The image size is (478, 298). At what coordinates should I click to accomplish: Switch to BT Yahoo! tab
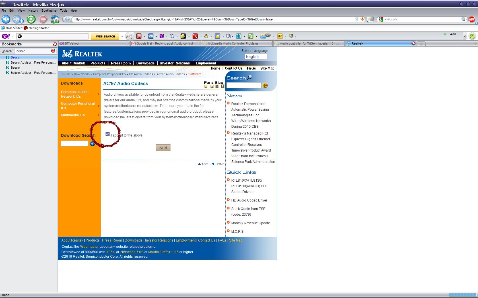[94, 43]
